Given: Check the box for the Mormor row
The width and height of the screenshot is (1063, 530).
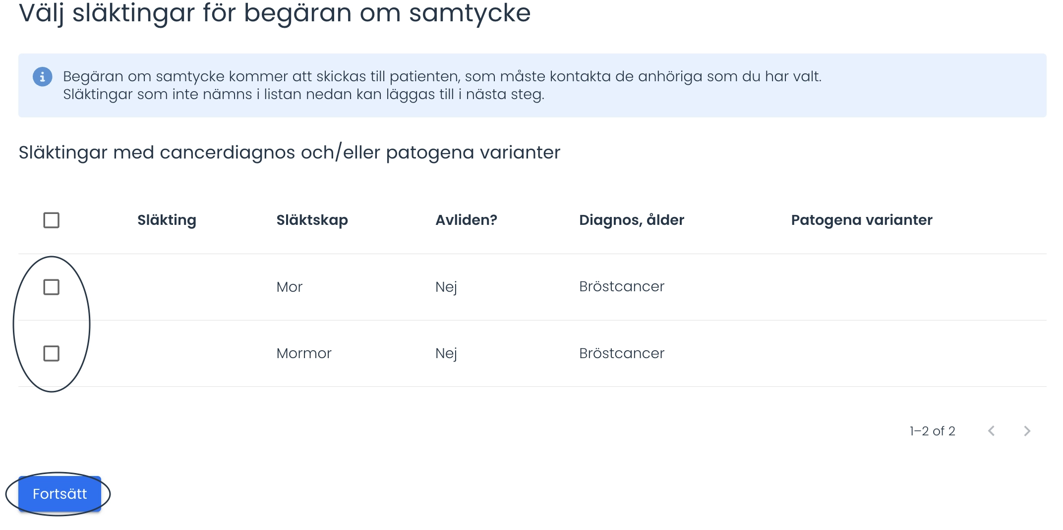Looking at the screenshot, I should 52,353.
